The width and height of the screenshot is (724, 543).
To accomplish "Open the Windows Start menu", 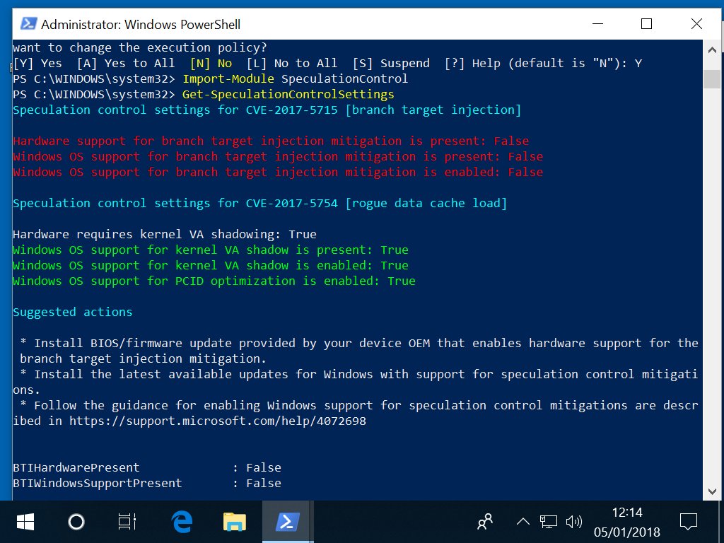I will click(25, 522).
